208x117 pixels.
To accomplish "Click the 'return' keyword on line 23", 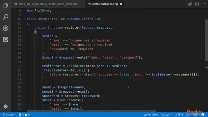I will tap(55, 74).
